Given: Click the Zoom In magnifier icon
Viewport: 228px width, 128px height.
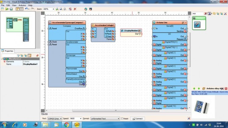Looking at the screenshot, I should click(x=57, y=9).
